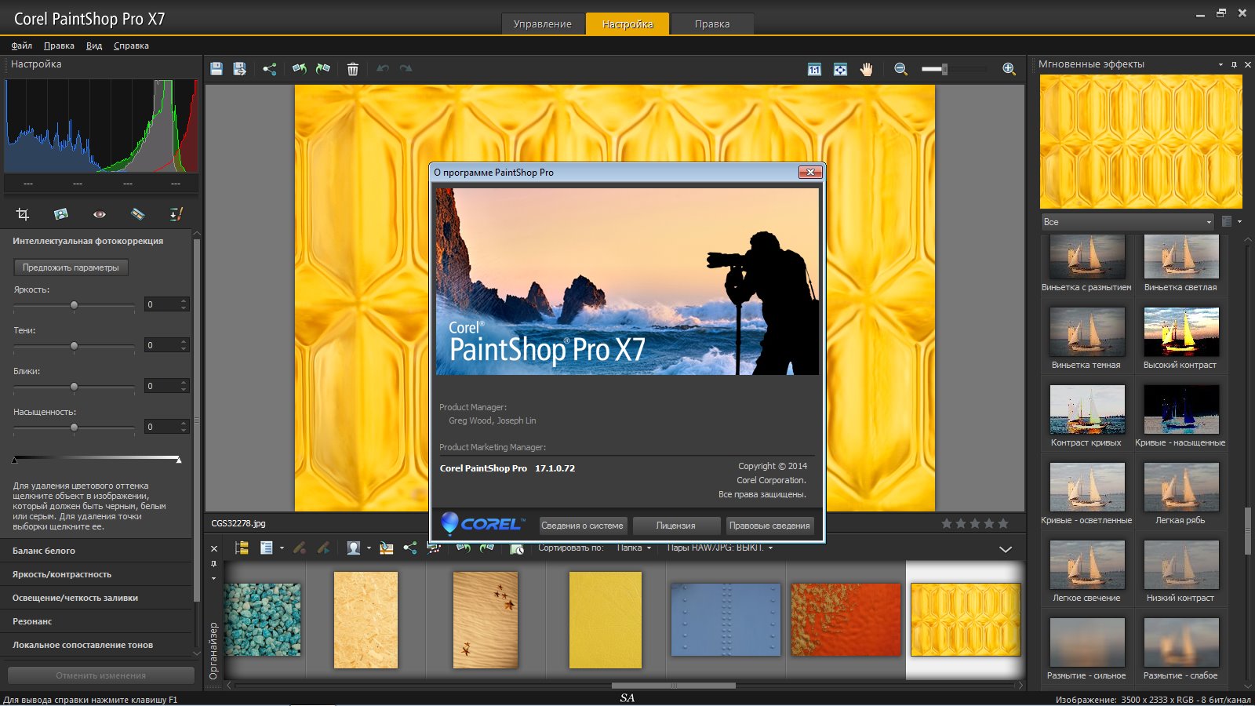Pin the Instant Effects panel
The width and height of the screenshot is (1255, 706).
point(1234,64)
